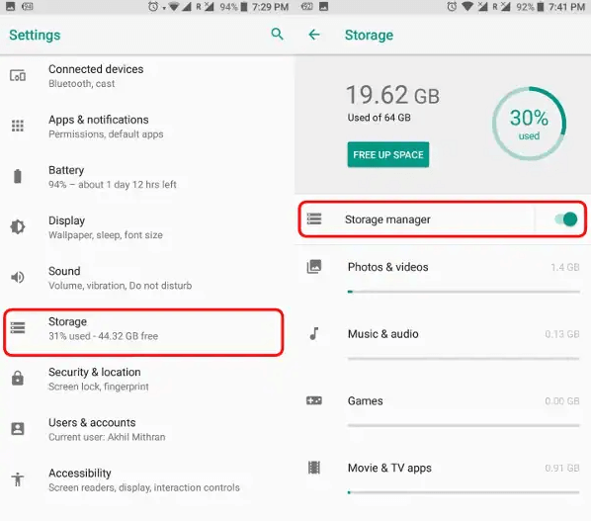The image size is (591, 521).
Task: Open Apps & notifications settings
Action: tap(147, 127)
